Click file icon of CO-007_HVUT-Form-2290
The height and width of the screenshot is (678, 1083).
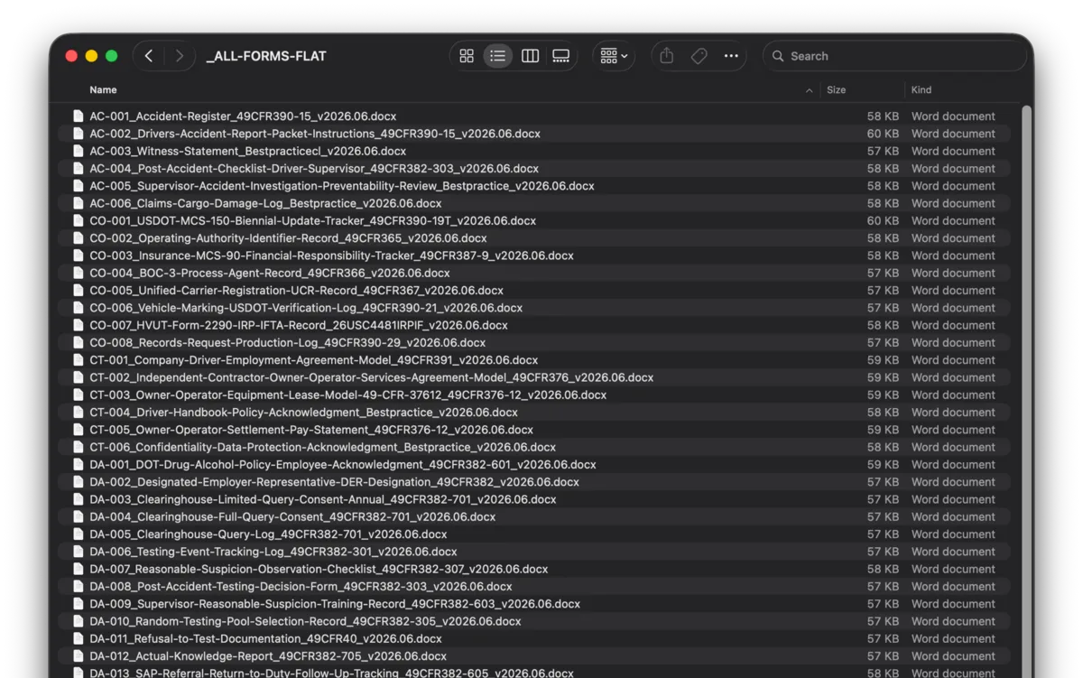[x=79, y=325]
